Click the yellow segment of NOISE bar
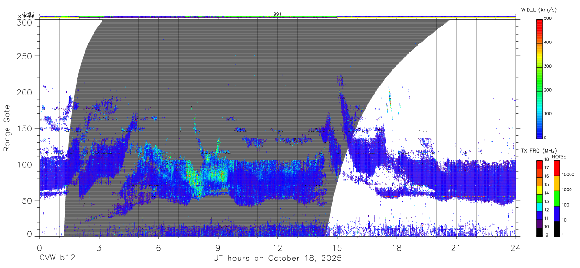This screenshot has width=580, height=268. pos(556,183)
